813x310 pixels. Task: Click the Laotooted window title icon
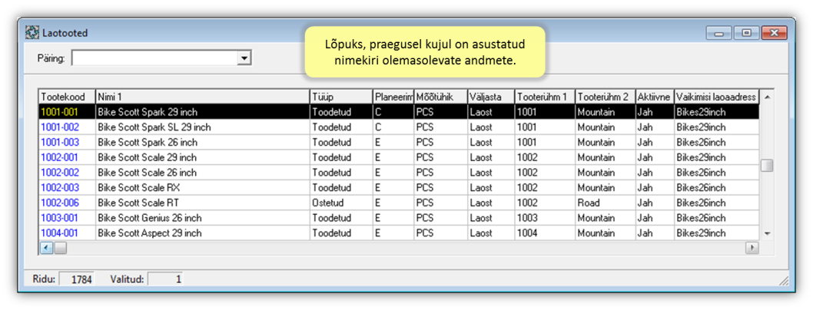tap(32, 33)
